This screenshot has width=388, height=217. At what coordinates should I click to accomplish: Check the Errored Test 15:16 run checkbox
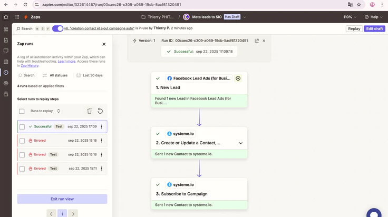(22, 155)
